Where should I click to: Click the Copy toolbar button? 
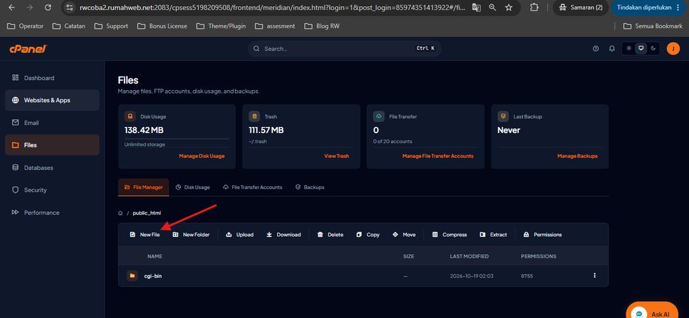click(x=368, y=235)
